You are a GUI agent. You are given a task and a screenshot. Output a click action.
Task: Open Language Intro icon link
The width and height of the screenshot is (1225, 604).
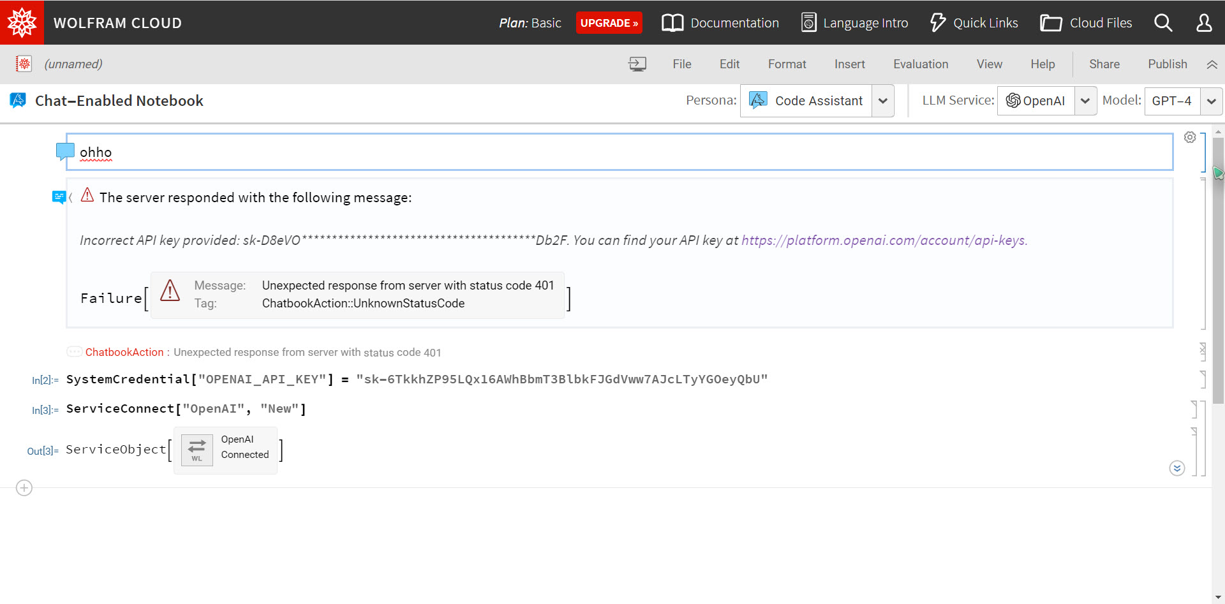[808, 23]
